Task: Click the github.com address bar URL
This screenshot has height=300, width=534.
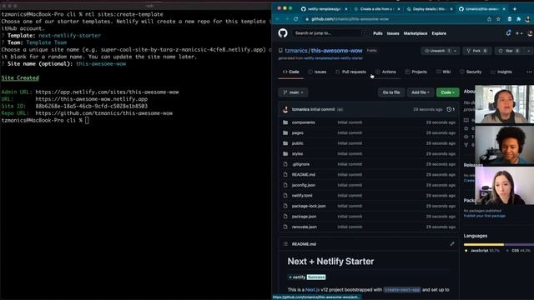Action: pos(350,19)
